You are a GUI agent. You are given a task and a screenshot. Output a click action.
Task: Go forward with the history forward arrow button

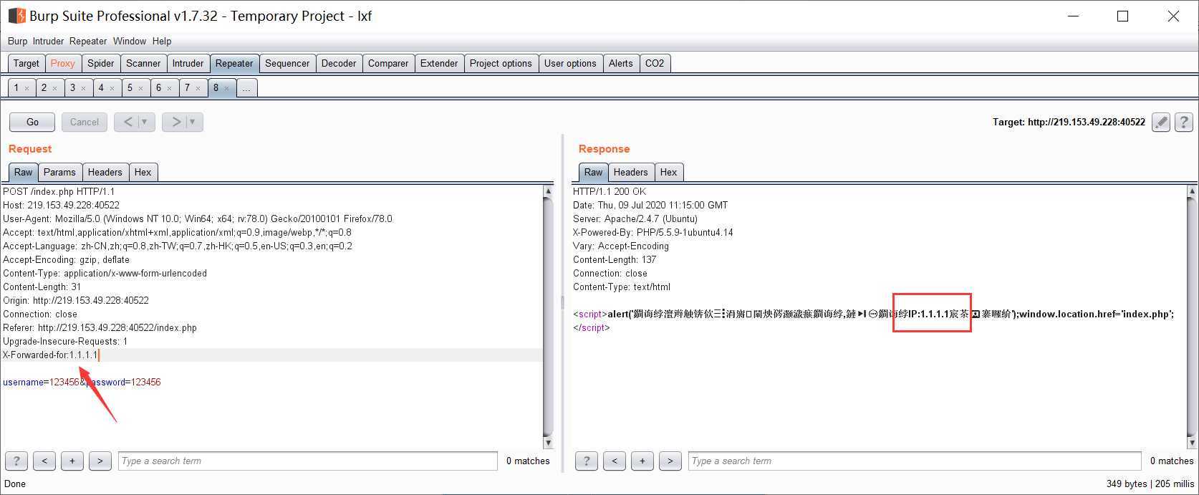pos(175,122)
